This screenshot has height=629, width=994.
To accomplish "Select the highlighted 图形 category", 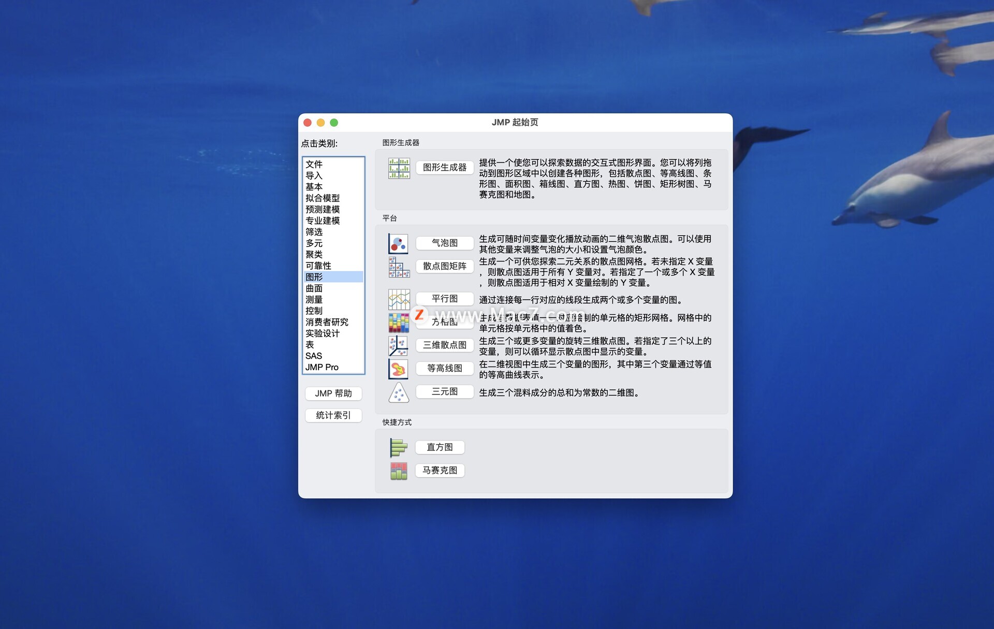I will point(333,277).
